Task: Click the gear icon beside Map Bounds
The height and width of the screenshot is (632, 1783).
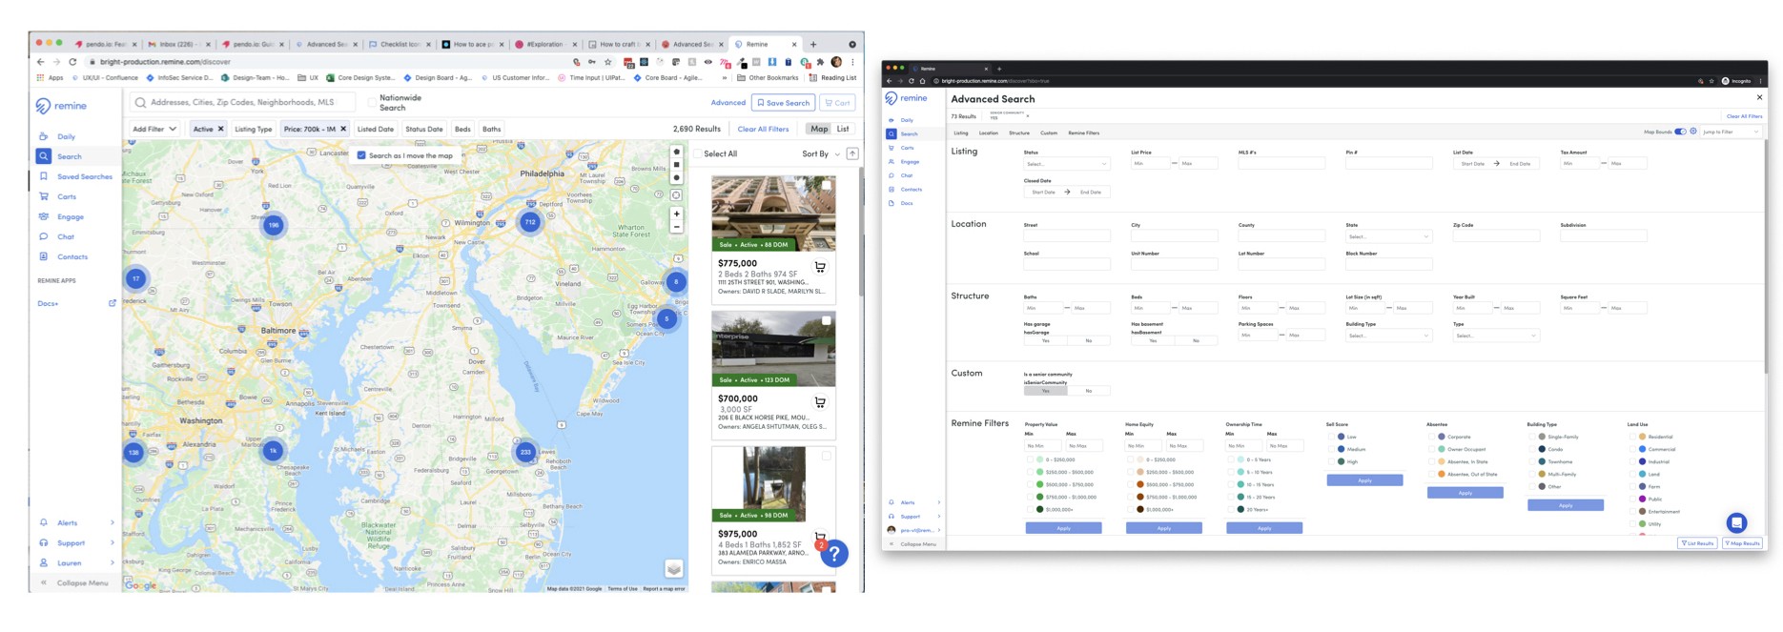Action: [1693, 132]
